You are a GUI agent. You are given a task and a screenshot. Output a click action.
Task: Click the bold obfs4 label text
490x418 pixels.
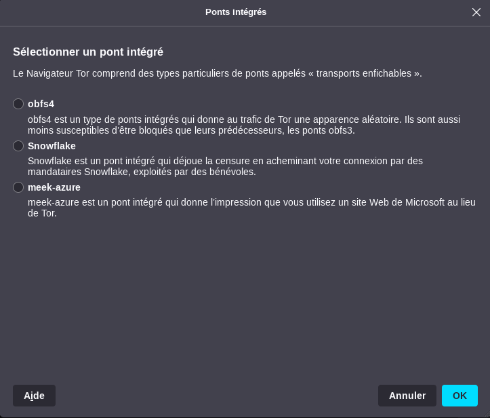point(41,104)
